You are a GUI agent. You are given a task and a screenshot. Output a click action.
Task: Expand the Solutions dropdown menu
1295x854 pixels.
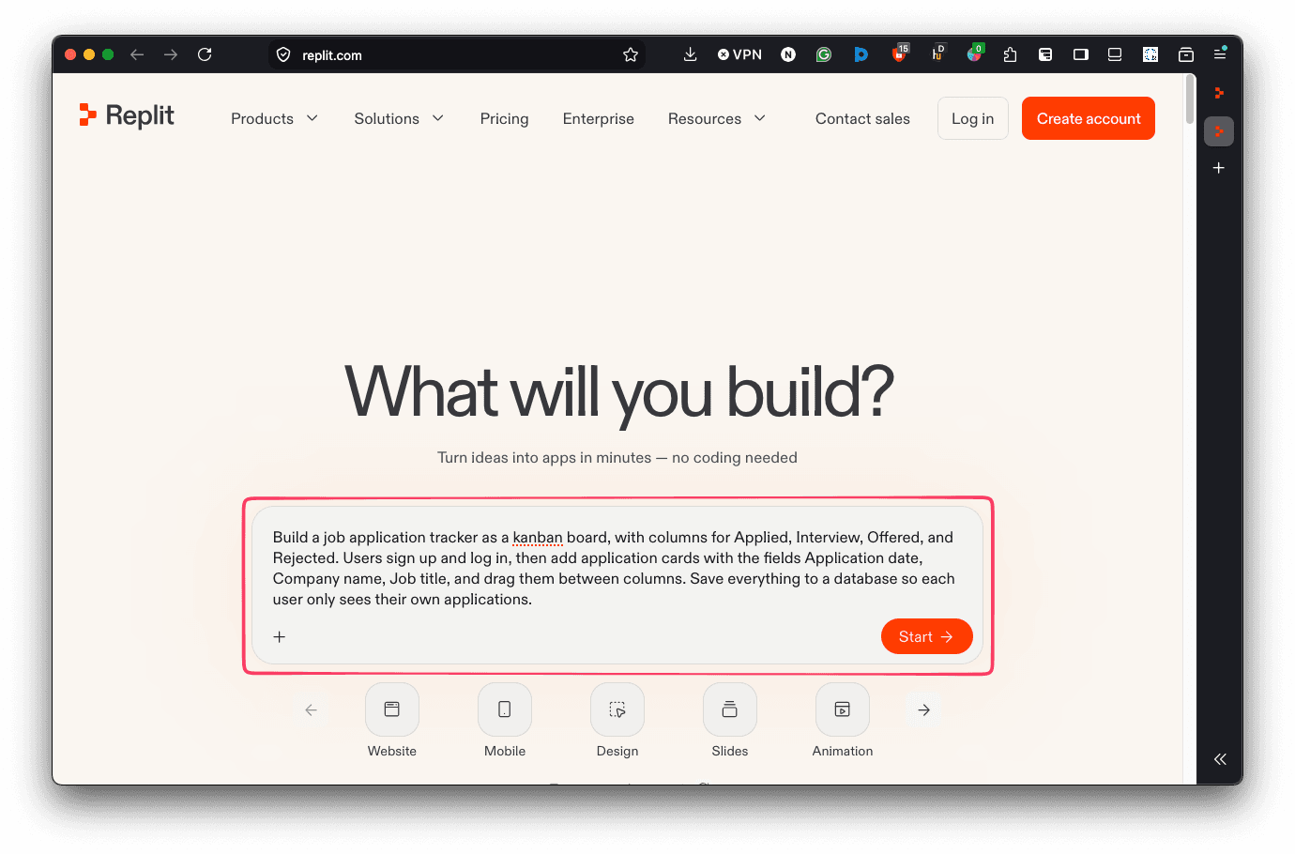pos(399,118)
